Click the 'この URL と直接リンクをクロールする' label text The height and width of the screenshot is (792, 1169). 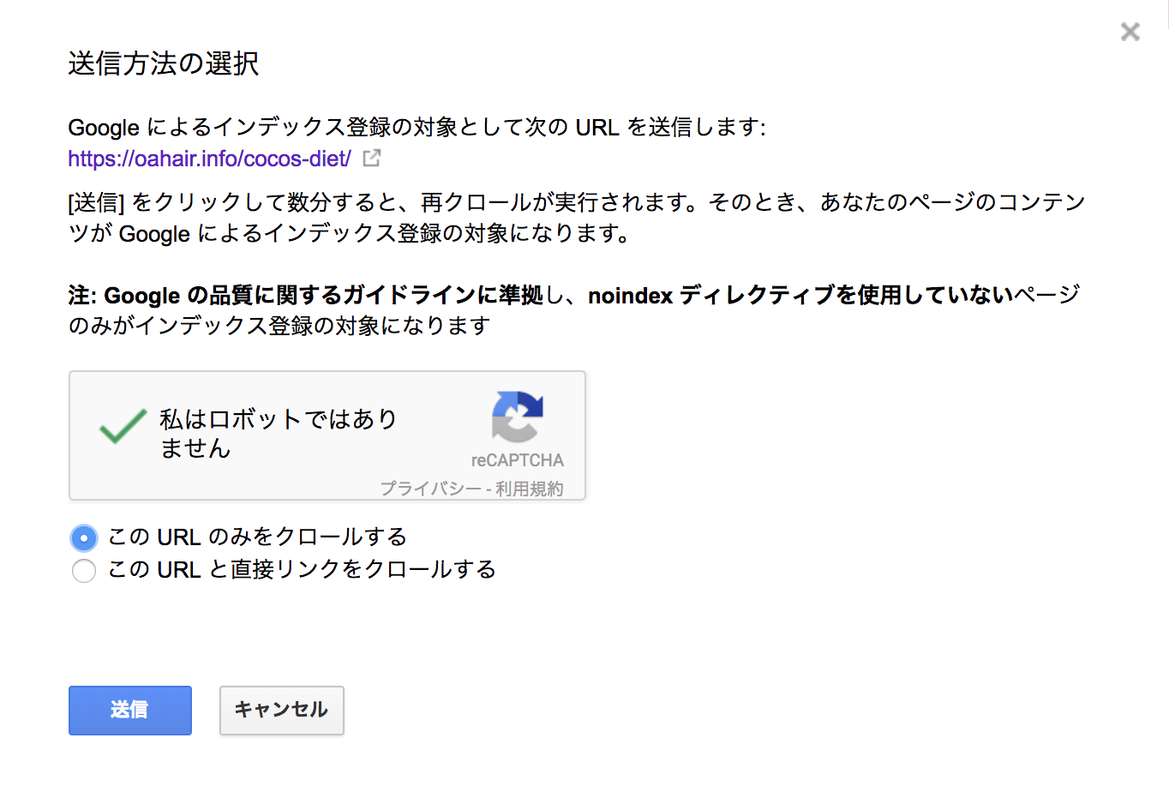pyautogui.click(x=302, y=570)
